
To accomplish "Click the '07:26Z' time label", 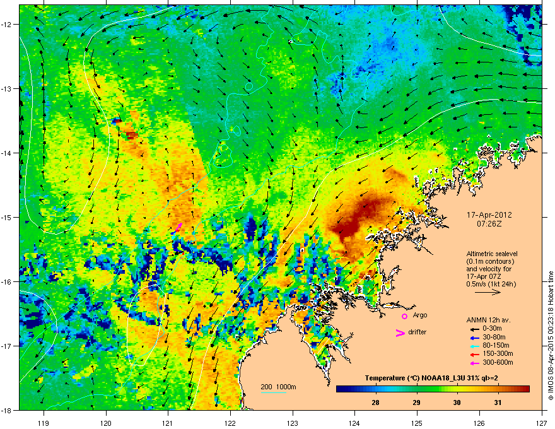I will [x=489, y=224].
